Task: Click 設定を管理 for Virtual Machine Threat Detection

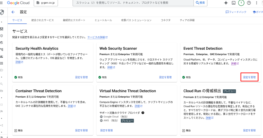Action: [106, 131]
